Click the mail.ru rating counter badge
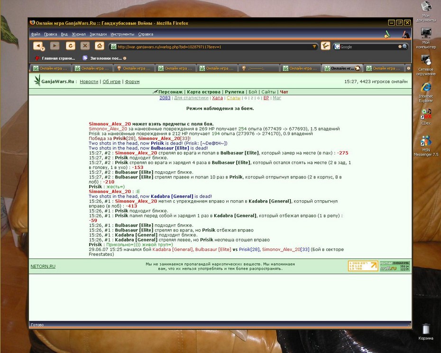Image resolution: width=441 pixels, height=353 pixels. pos(395,266)
